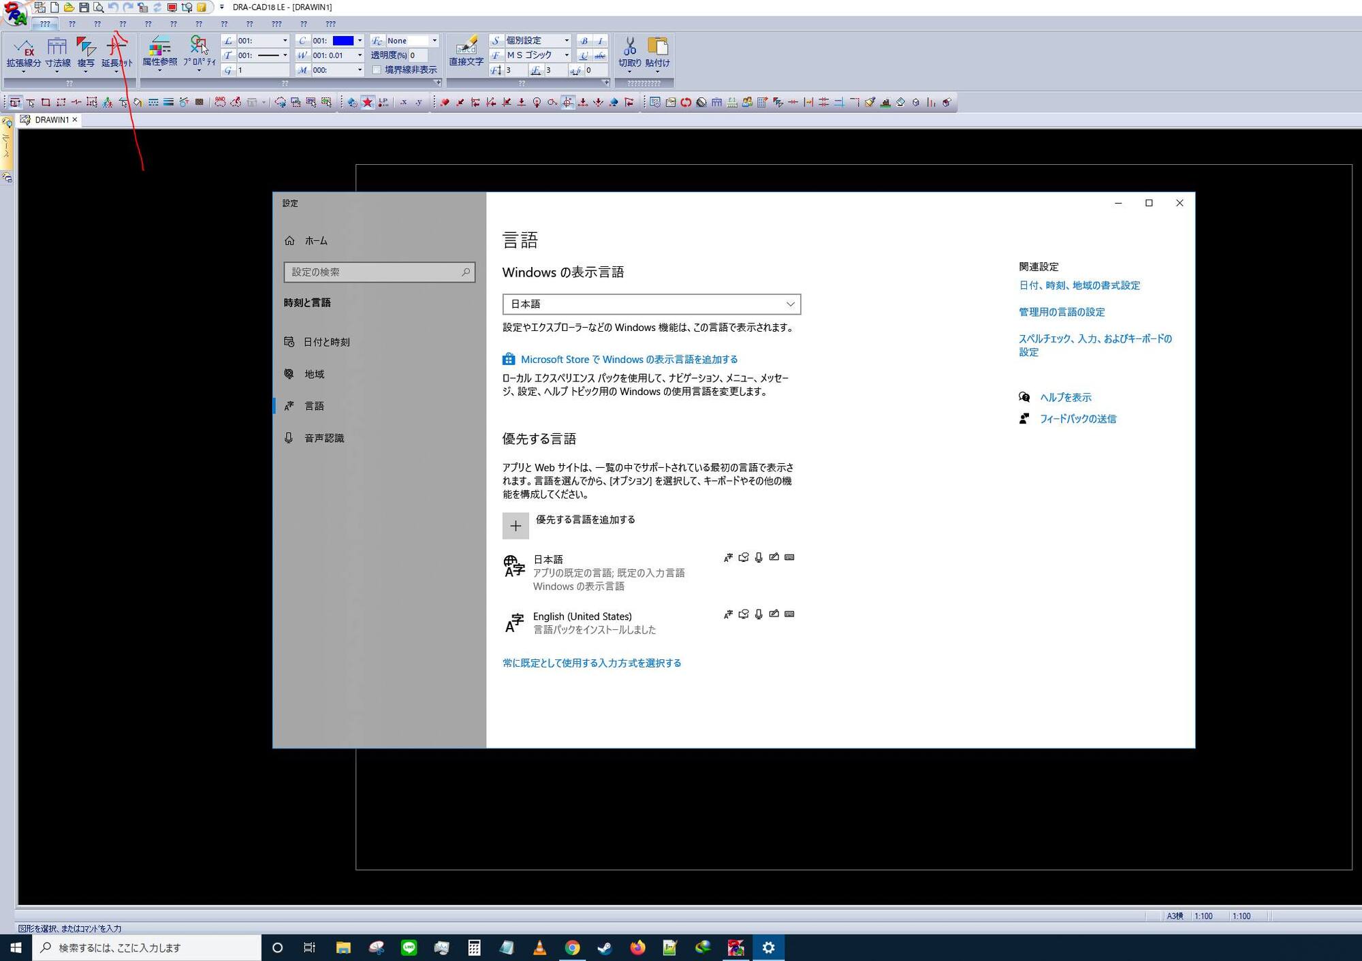Screen dimensions: 1362x961
Task: Open the Windows display language 日本語 dropdown
Action: [x=652, y=304]
